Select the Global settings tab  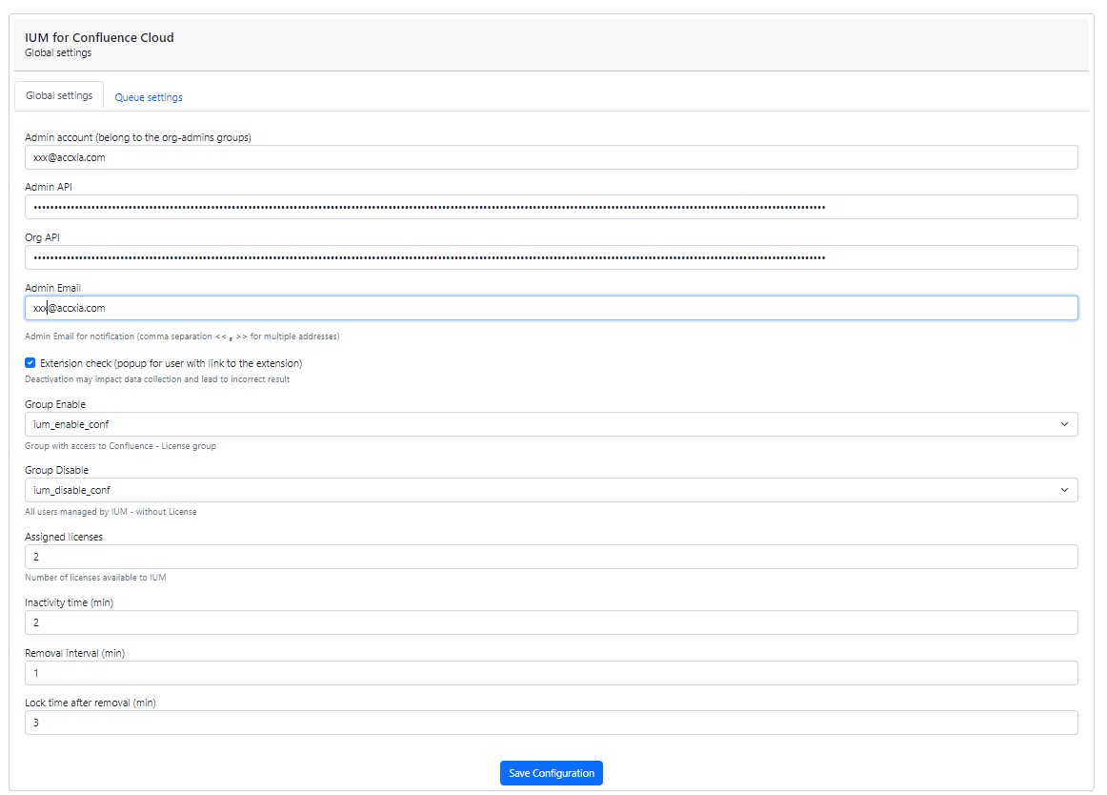[x=59, y=96]
